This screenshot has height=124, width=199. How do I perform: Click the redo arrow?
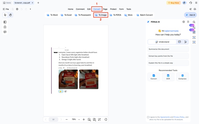point(26,9)
